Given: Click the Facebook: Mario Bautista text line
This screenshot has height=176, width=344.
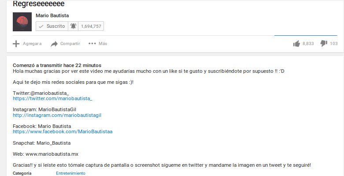Looking at the screenshot, I should click(x=42, y=126).
